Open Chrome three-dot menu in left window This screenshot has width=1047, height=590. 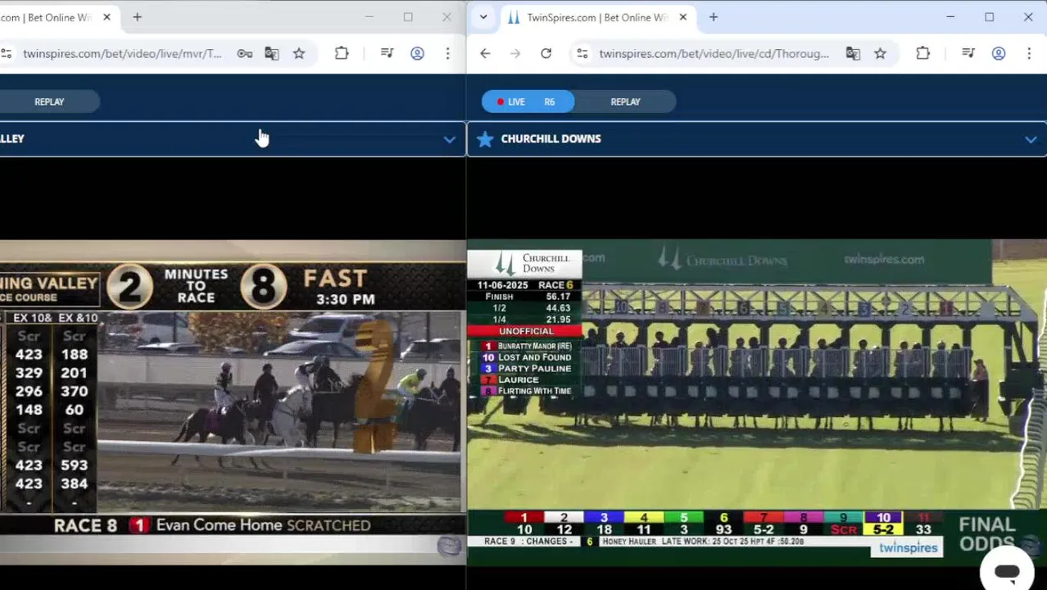pyautogui.click(x=447, y=54)
